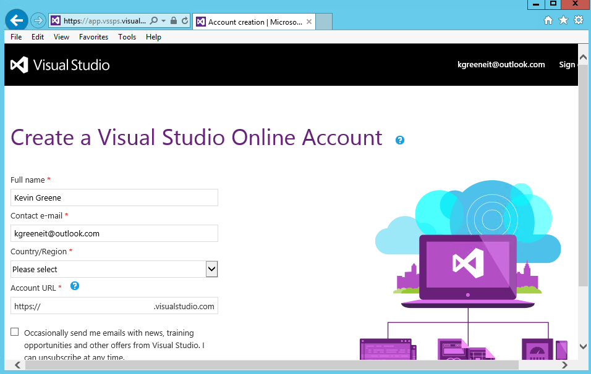Go to the browser Home page icon

pyautogui.click(x=548, y=20)
